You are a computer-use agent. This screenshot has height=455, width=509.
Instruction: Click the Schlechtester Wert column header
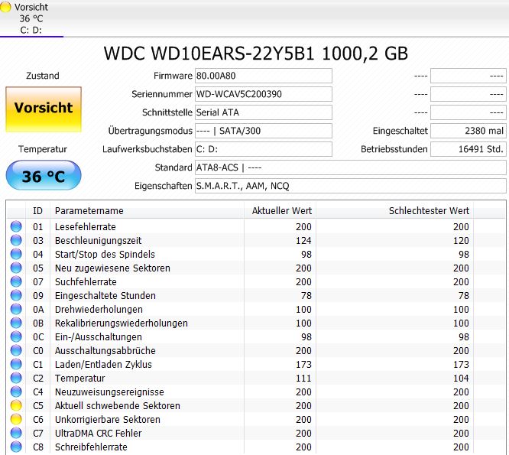coord(394,211)
